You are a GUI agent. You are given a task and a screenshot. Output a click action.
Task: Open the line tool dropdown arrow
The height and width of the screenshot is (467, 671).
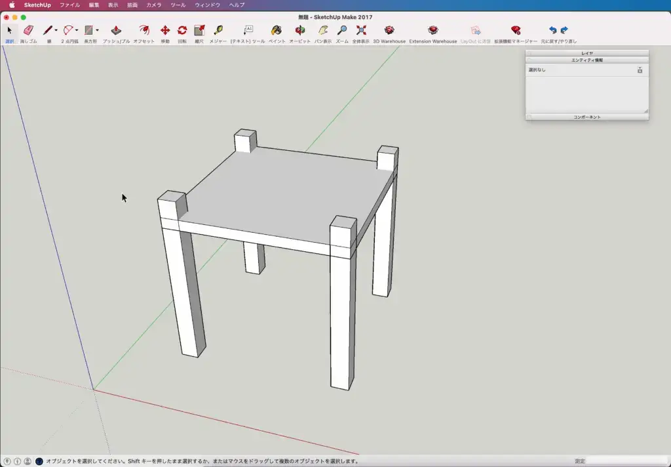point(56,30)
